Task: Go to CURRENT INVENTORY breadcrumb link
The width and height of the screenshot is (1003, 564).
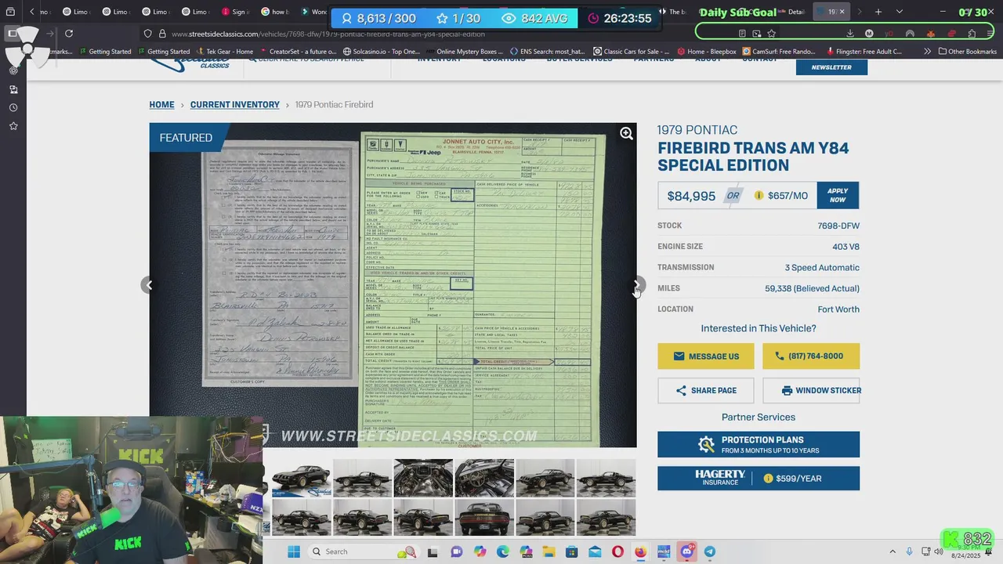Action: (x=235, y=105)
